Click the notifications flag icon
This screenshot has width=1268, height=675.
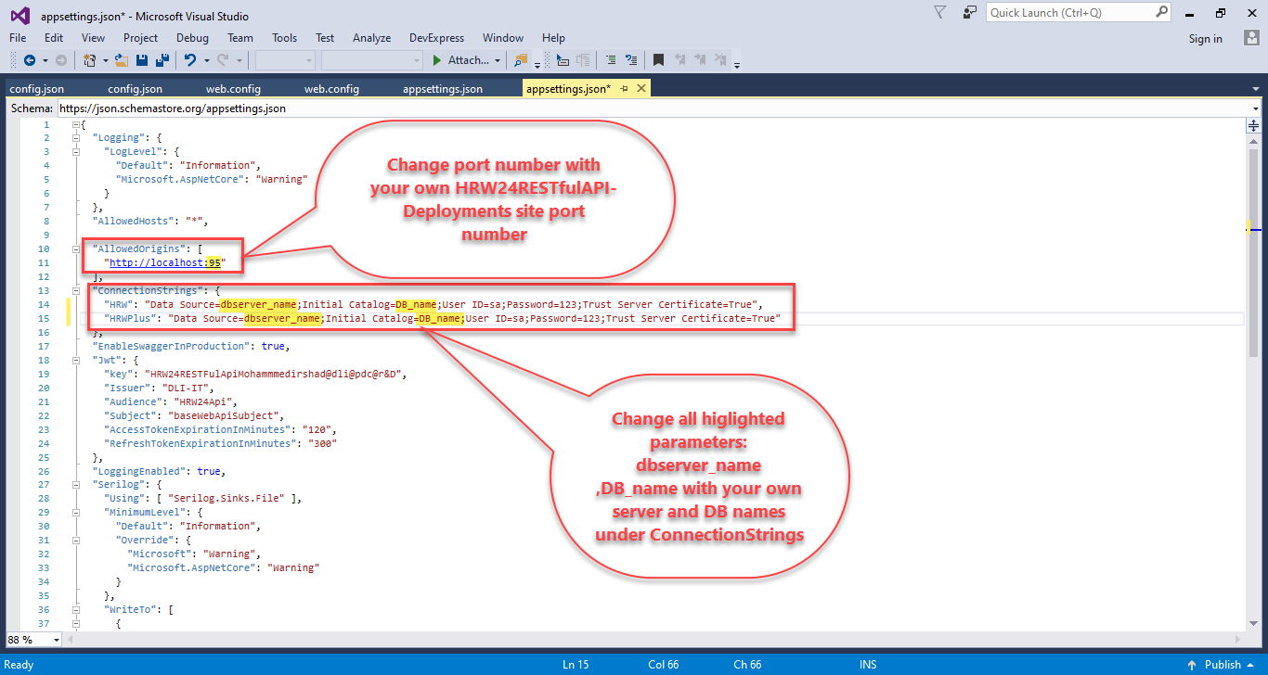point(940,12)
